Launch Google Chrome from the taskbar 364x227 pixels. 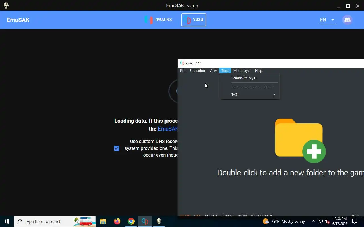click(131, 221)
